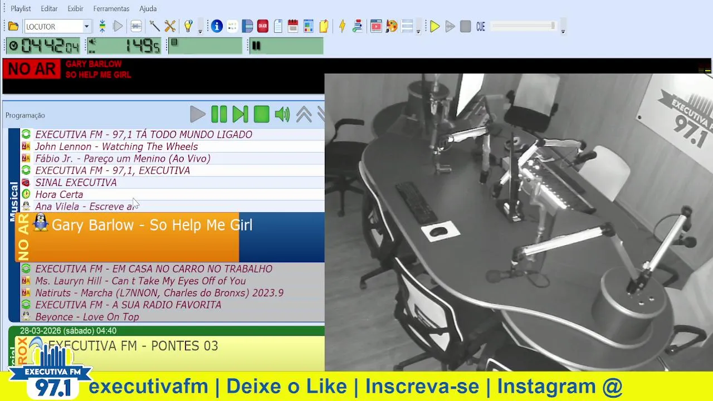
Task: Click the double up chevron icon
Action: (x=304, y=114)
